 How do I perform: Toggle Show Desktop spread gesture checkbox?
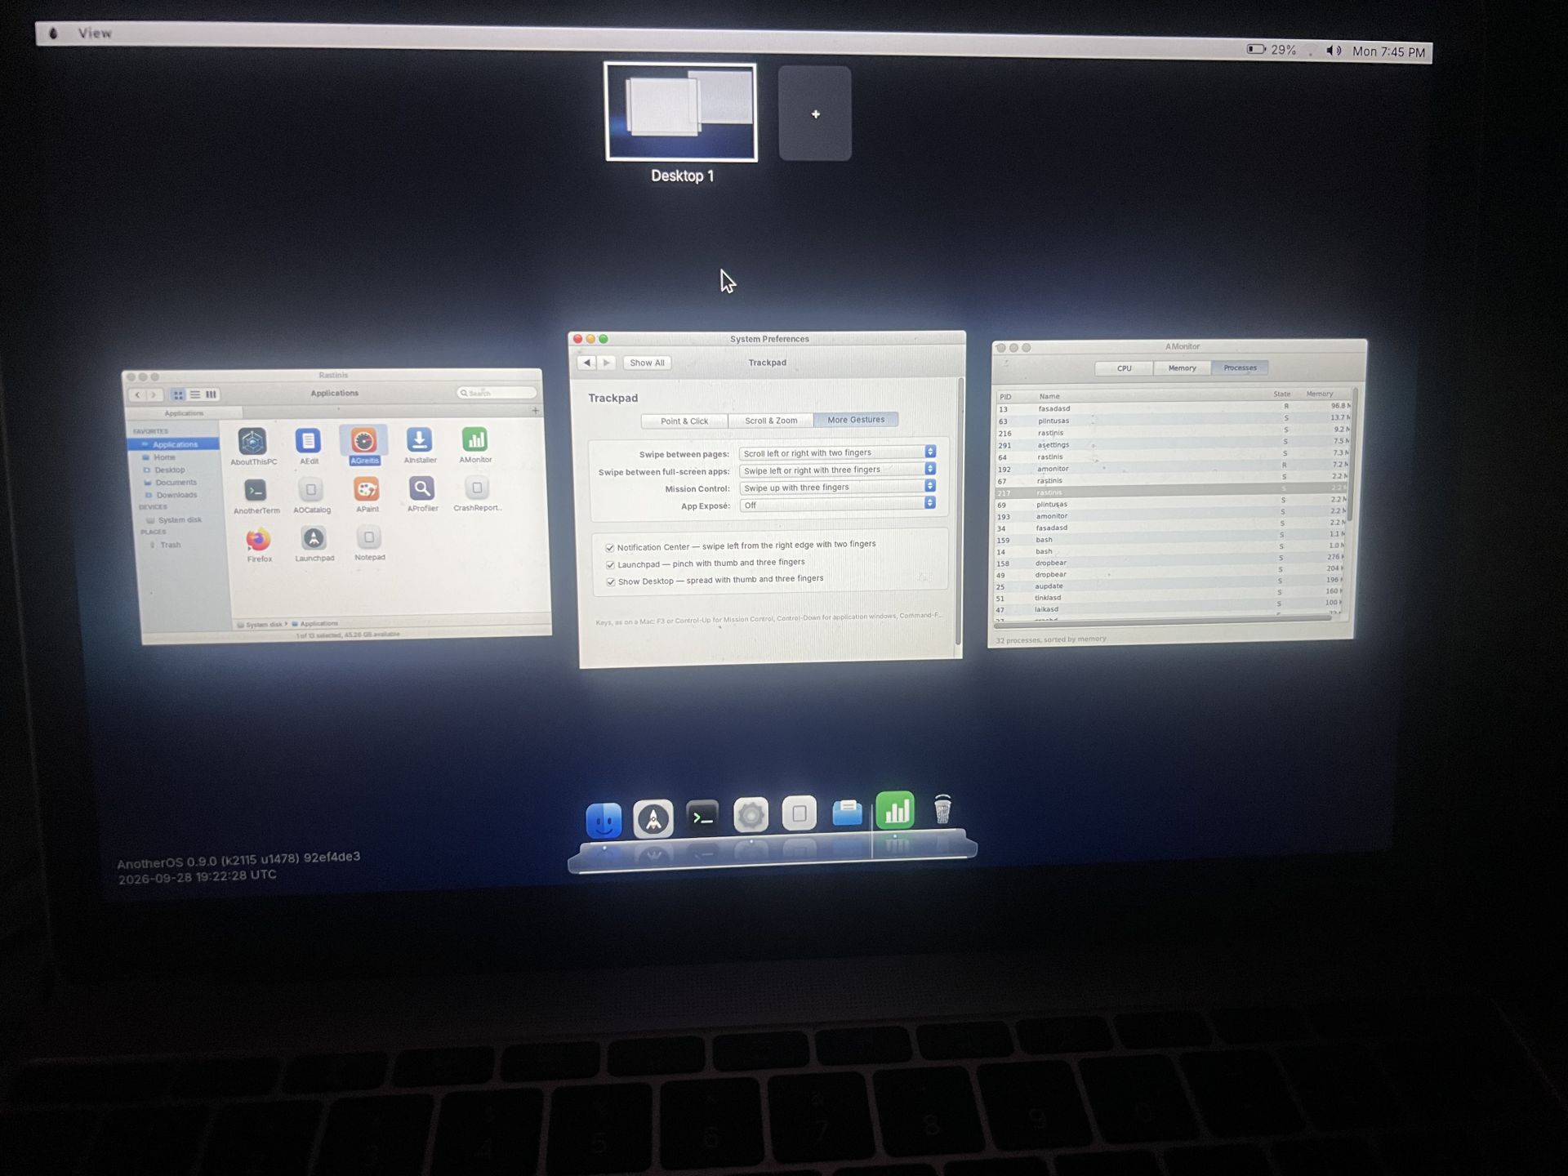[x=610, y=582]
